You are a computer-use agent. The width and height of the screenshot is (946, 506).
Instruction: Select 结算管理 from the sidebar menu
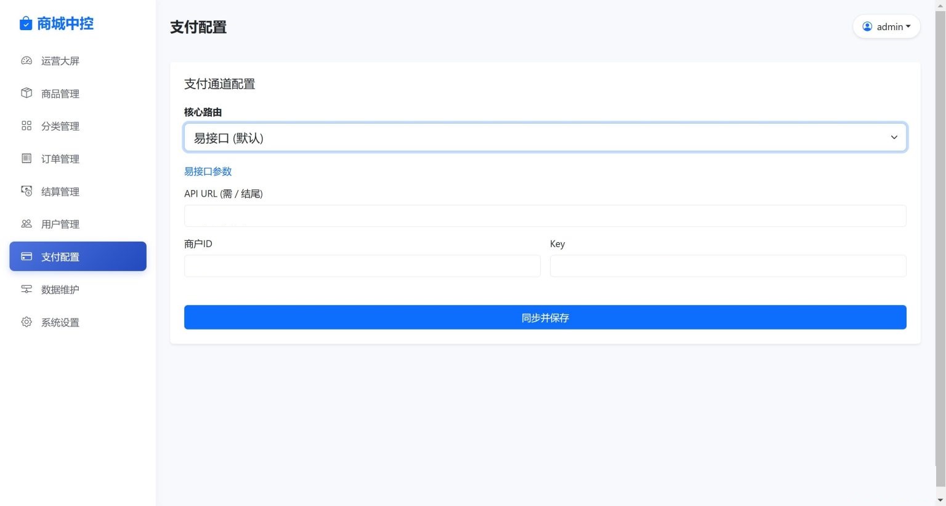(x=60, y=191)
